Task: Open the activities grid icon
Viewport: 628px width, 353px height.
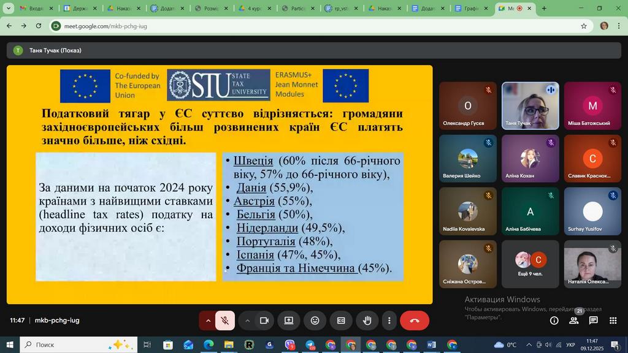Action: pyautogui.click(x=613, y=321)
